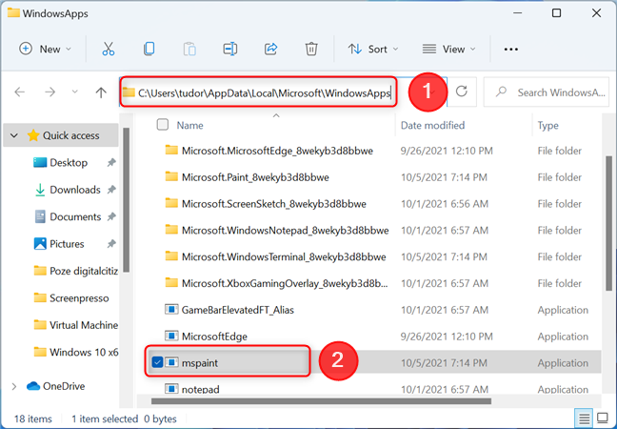Open recent locations dropdown chevron
The image size is (617, 429).
[75, 92]
